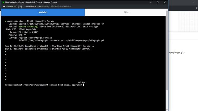Click the 'Loaded: loaded' systemd line
Screen dimensions: 198x111
click(56, 24)
